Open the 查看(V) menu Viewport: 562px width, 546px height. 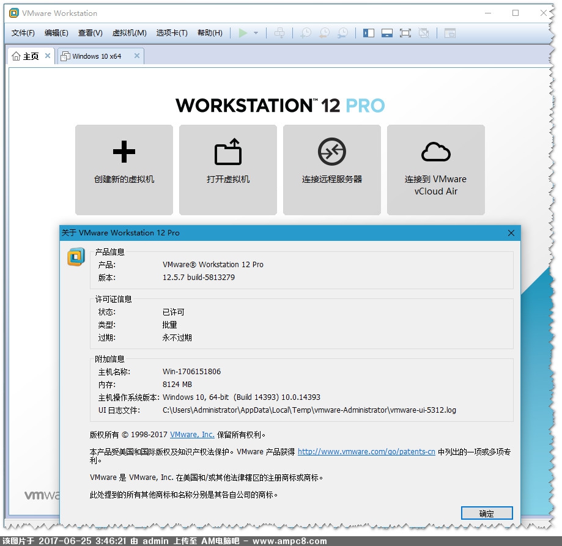91,33
